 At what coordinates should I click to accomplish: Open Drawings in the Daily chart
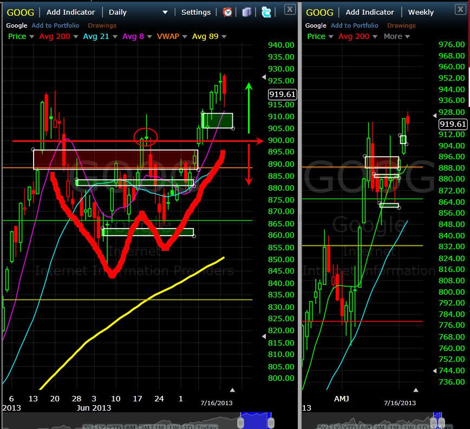point(102,25)
